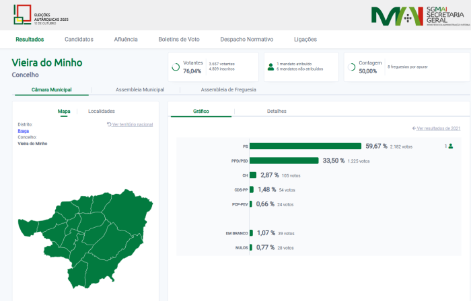Click the Eleições Autárquicas 2025 logo
The image size is (471, 301).
[x=41, y=14]
